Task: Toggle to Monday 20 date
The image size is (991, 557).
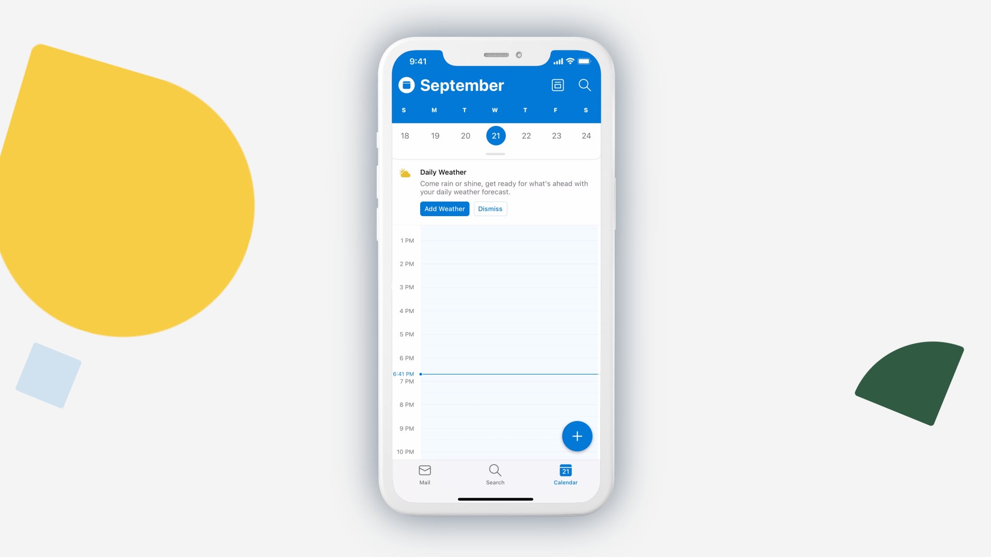Action: coord(465,135)
